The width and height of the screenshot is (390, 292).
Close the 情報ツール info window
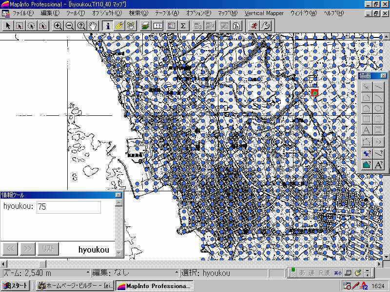coord(118,195)
